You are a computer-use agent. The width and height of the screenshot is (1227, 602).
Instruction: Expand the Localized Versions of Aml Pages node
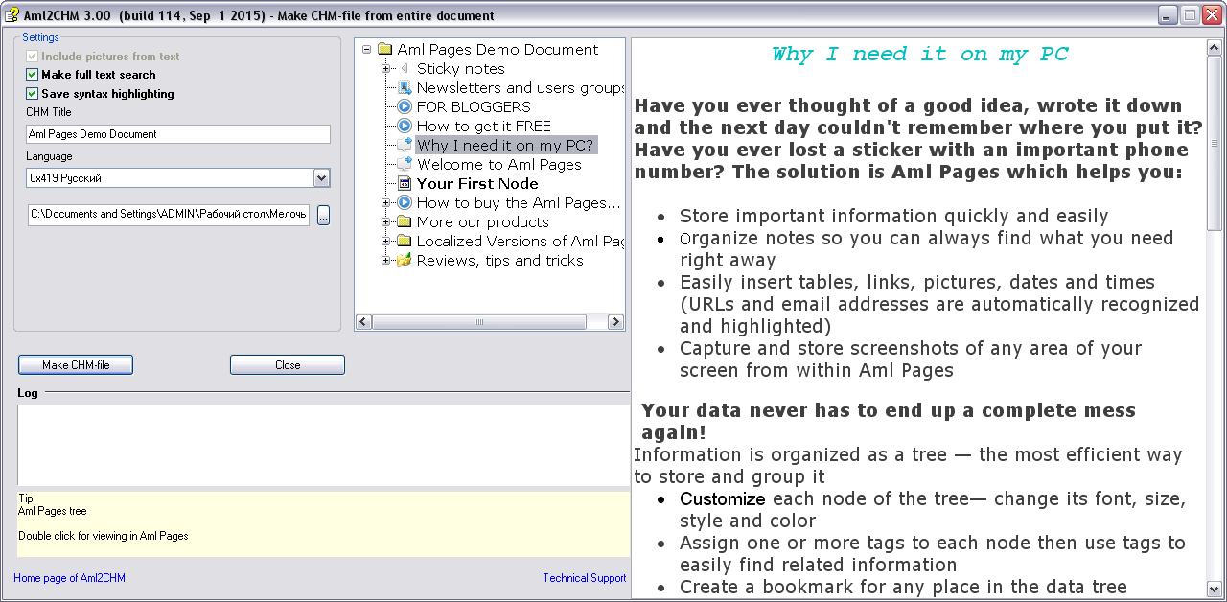point(386,242)
